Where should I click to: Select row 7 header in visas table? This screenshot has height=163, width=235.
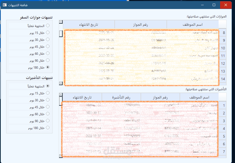[223, 152]
